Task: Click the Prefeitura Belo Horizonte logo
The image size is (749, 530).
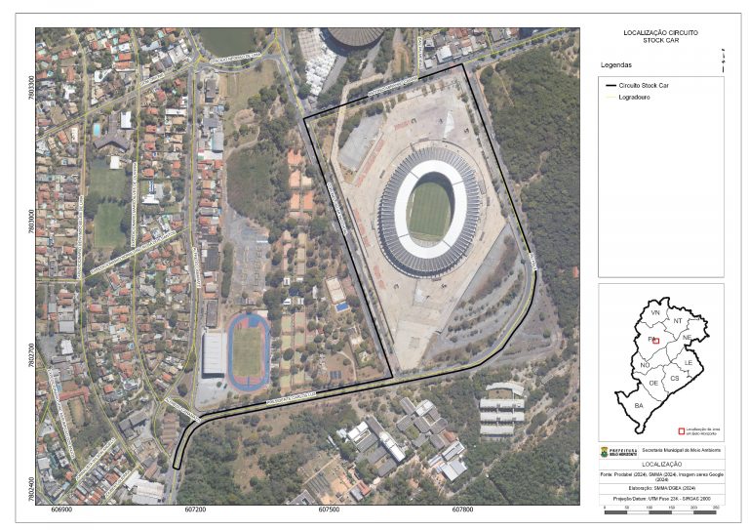Action: (x=617, y=452)
